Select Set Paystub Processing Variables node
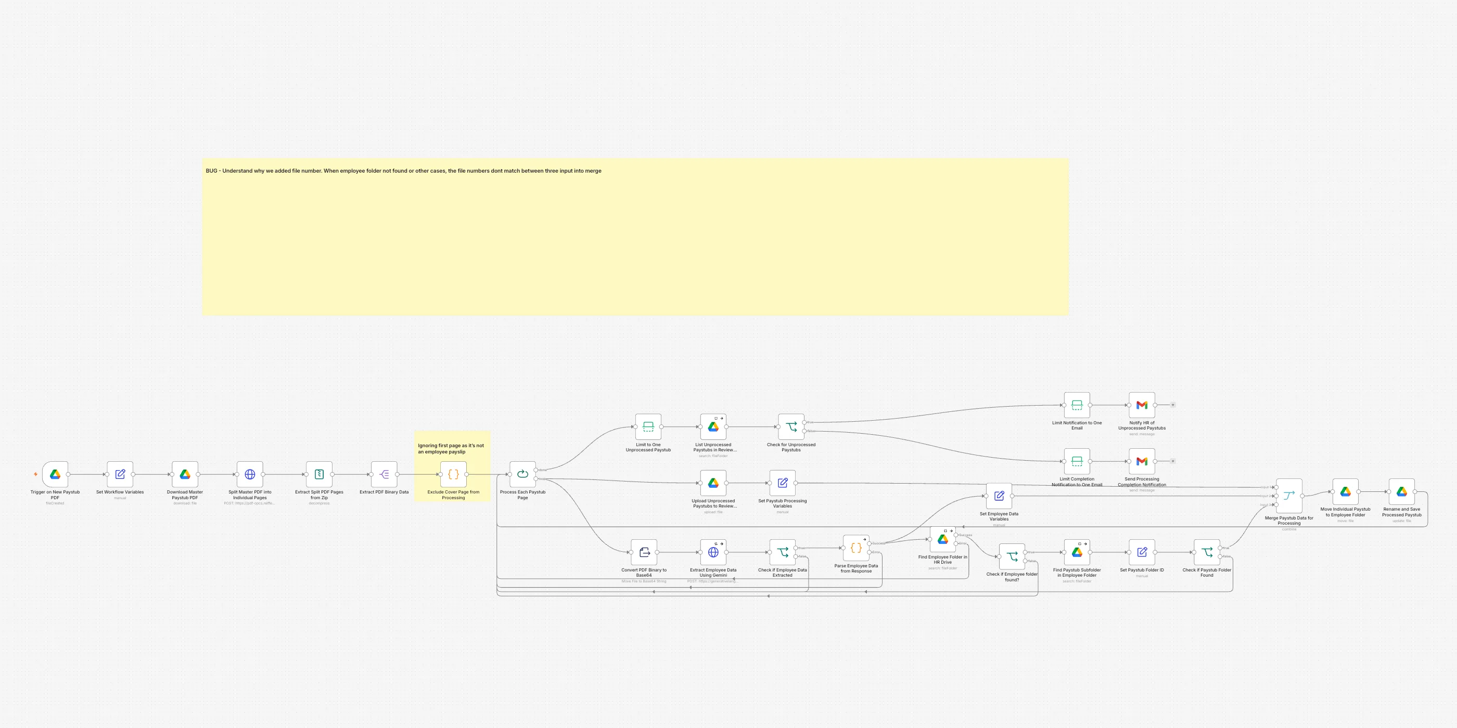The image size is (1457, 728). (x=783, y=483)
